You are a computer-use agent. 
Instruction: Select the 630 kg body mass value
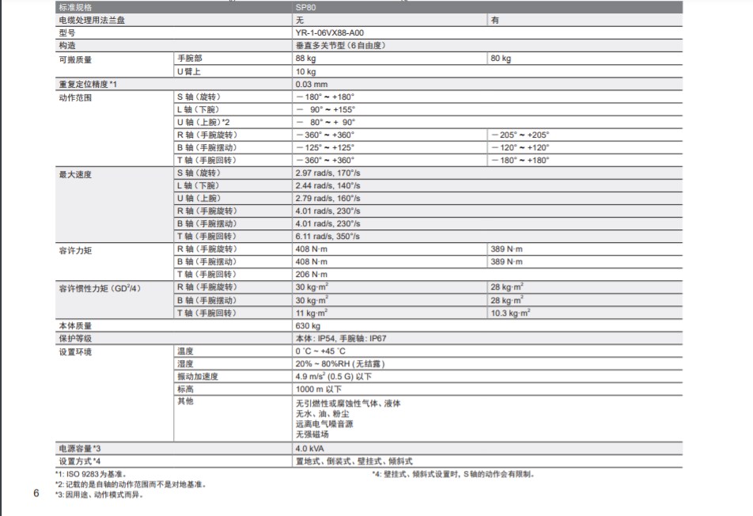[x=308, y=326]
